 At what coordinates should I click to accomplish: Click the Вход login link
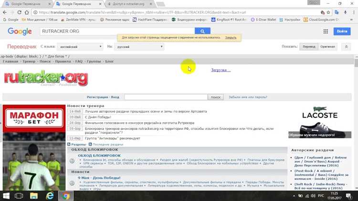115,97
